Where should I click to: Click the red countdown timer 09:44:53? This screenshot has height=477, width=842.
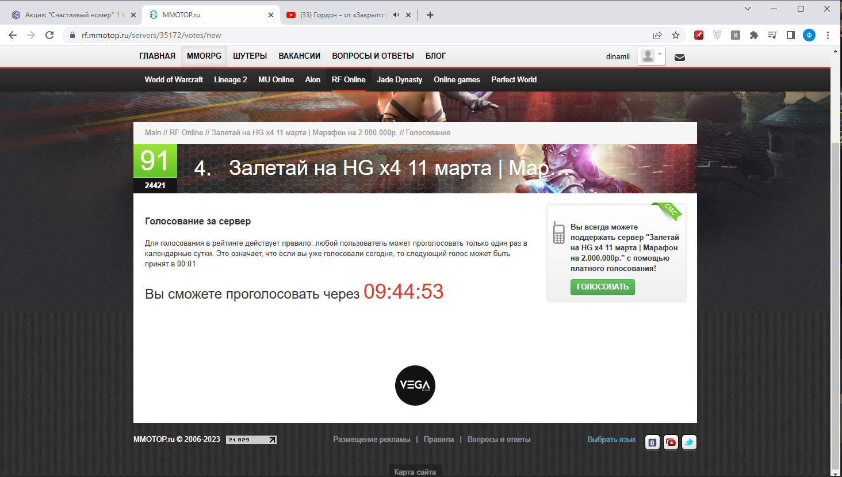point(404,292)
